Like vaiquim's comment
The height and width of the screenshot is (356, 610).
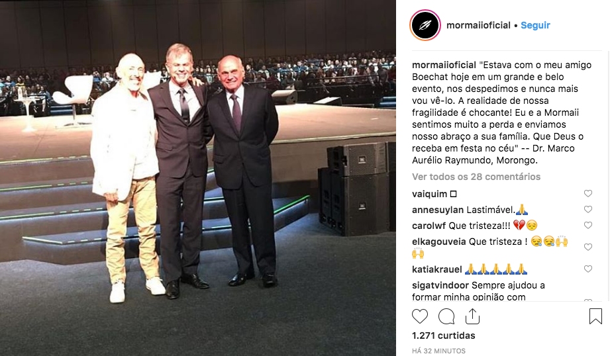click(588, 193)
